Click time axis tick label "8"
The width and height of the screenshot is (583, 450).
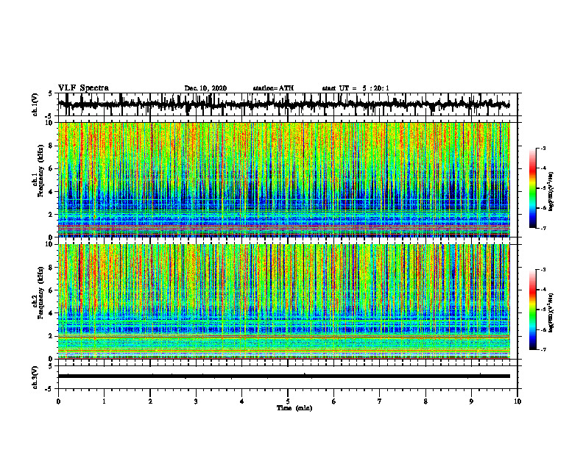425,401
